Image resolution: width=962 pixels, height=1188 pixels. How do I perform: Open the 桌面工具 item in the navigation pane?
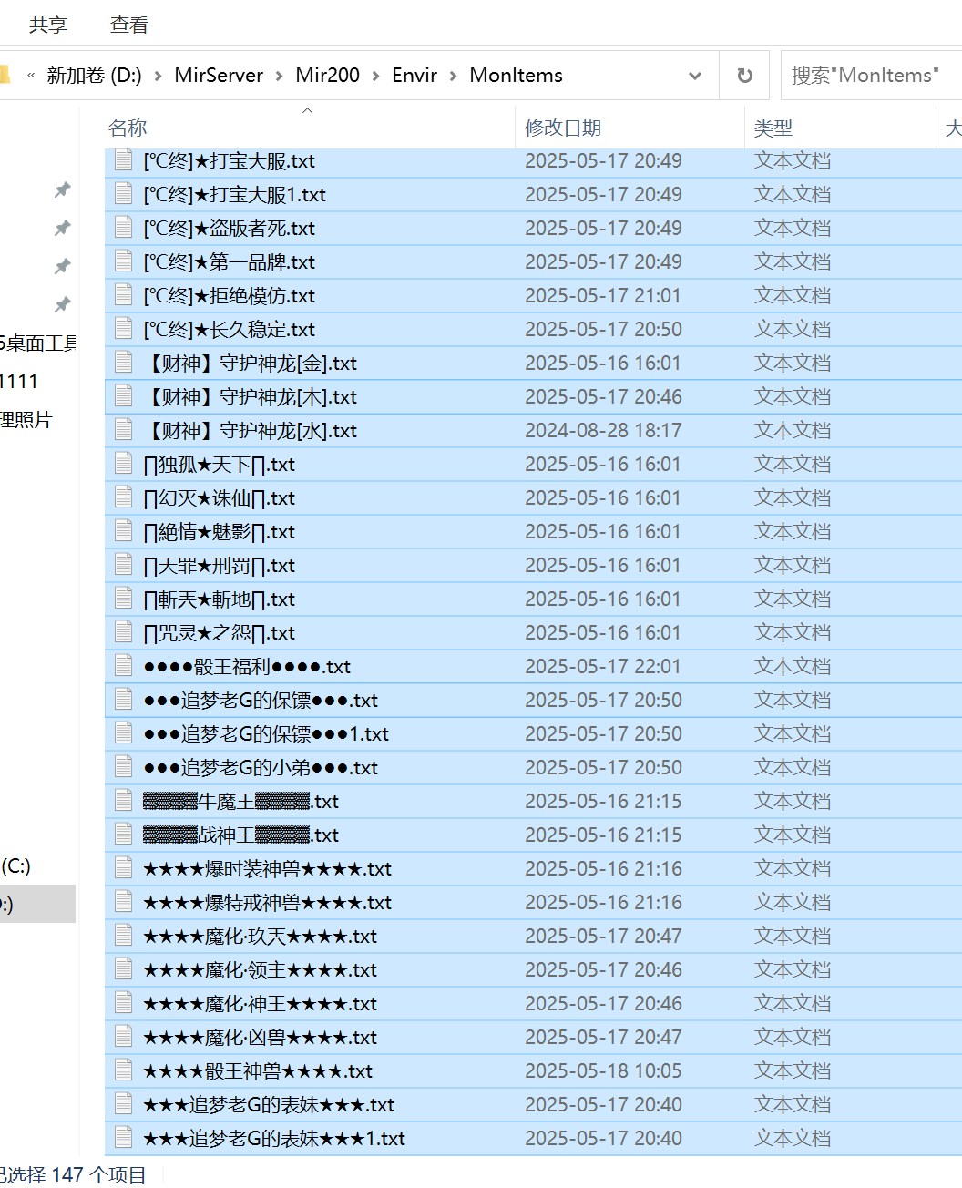coord(37,343)
